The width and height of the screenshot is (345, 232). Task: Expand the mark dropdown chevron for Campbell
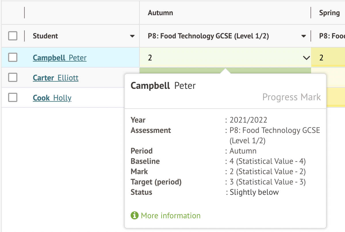(306, 58)
